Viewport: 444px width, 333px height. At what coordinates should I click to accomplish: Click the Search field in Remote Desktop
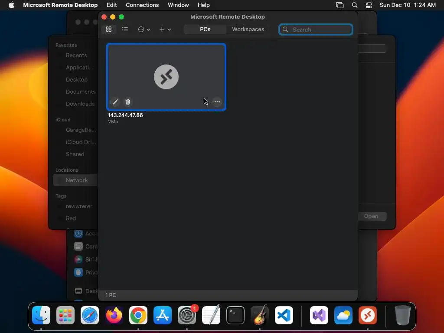coord(316,29)
